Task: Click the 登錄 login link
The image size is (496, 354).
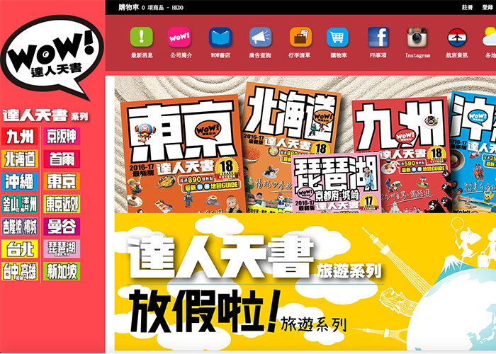Action: [487, 6]
